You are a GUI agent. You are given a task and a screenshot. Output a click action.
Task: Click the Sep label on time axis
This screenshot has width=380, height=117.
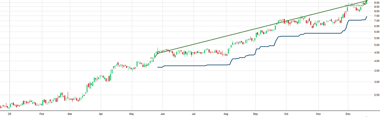pos(256,114)
